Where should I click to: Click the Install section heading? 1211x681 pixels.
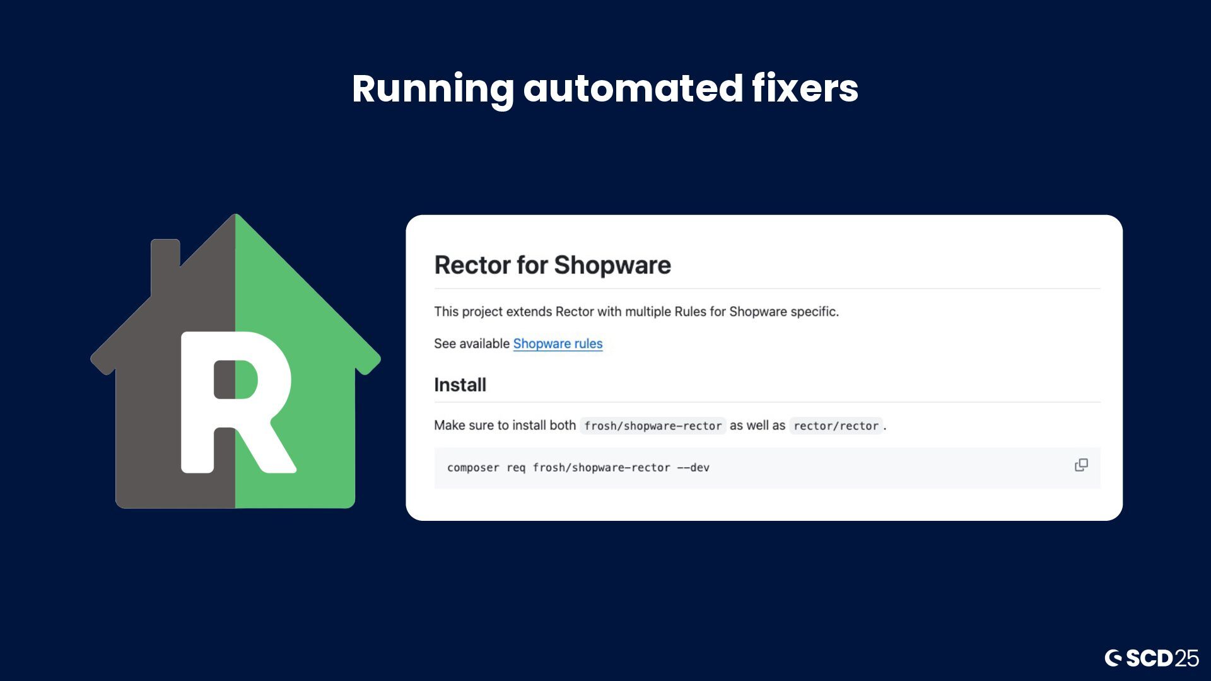pos(460,385)
